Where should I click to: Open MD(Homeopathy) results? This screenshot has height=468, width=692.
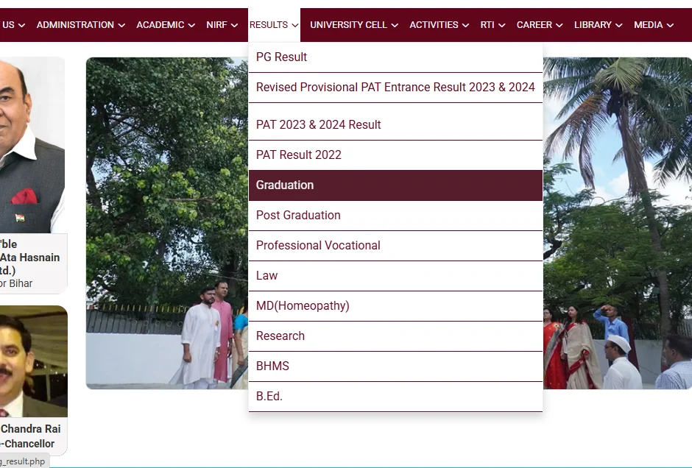pyautogui.click(x=395, y=306)
